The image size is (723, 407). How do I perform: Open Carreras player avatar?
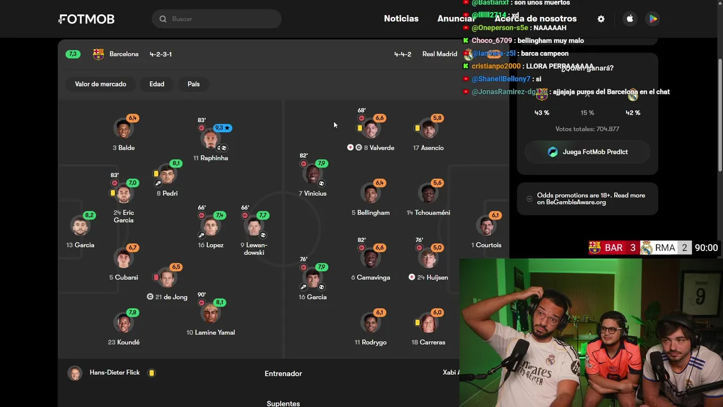428,323
